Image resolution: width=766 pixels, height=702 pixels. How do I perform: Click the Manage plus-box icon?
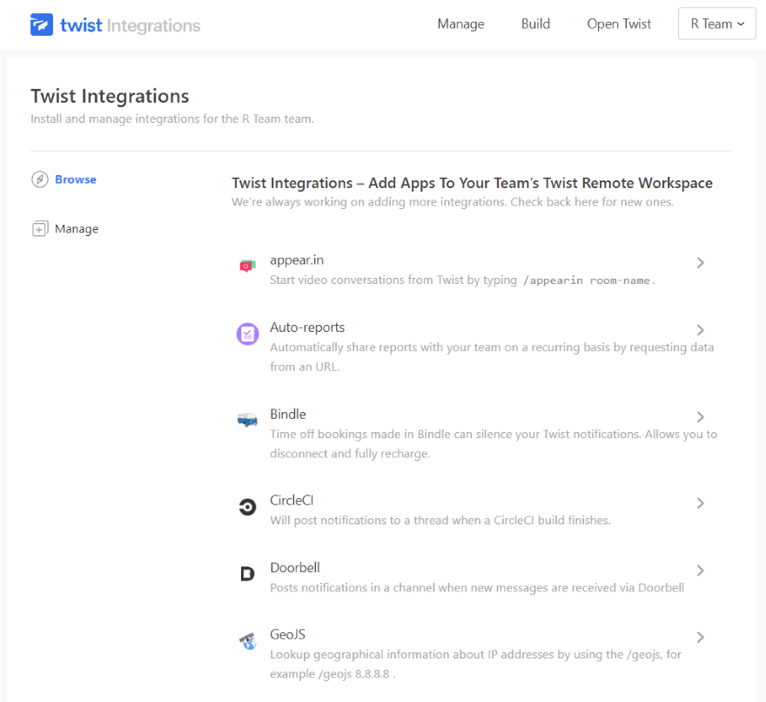tap(39, 229)
